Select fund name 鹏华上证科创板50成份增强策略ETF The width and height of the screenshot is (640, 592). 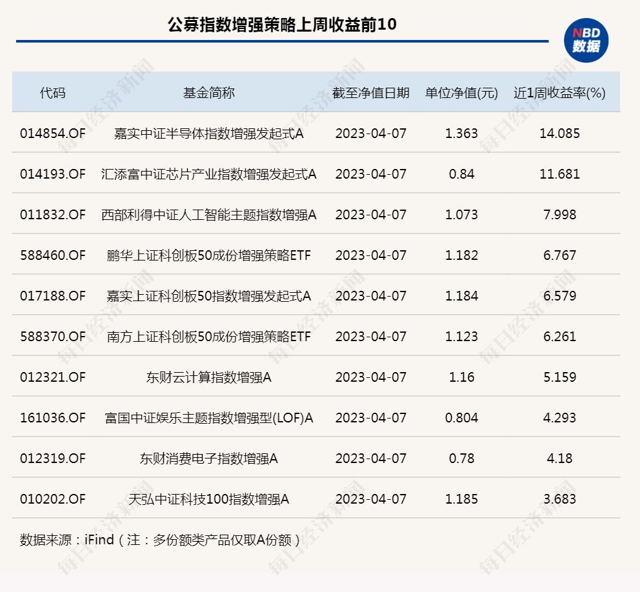pyautogui.click(x=208, y=255)
